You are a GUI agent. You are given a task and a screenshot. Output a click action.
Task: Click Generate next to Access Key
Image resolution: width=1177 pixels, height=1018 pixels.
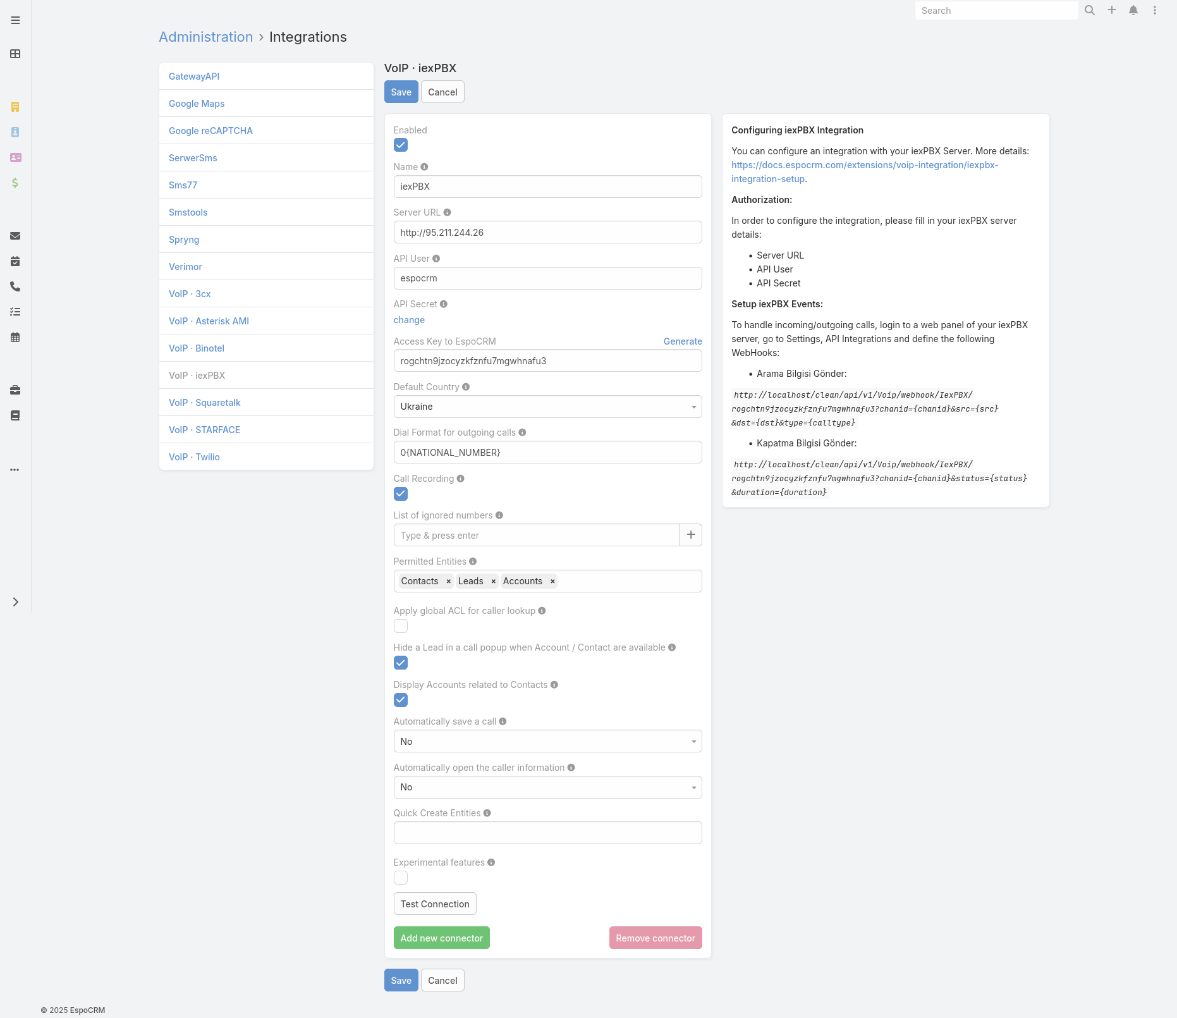point(682,341)
